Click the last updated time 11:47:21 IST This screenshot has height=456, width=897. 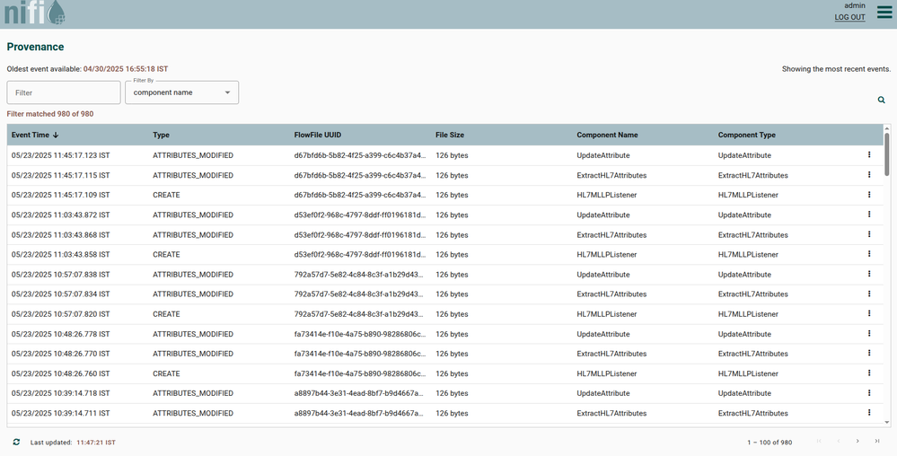pyautogui.click(x=96, y=443)
